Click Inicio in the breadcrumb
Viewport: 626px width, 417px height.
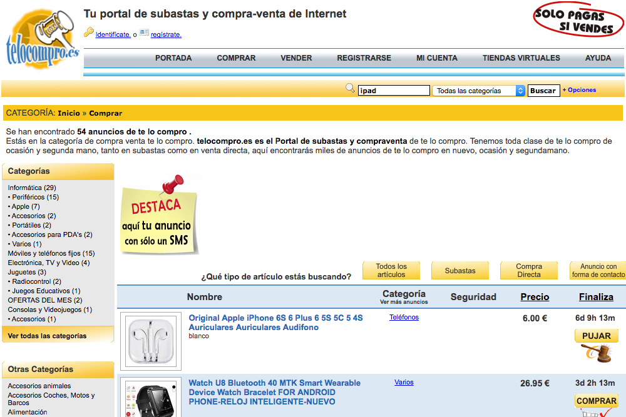pyautogui.click(x=69, y=113)
